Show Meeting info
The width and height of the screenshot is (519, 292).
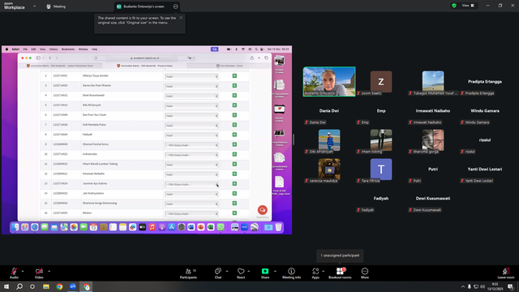click(x=292, y=273)
